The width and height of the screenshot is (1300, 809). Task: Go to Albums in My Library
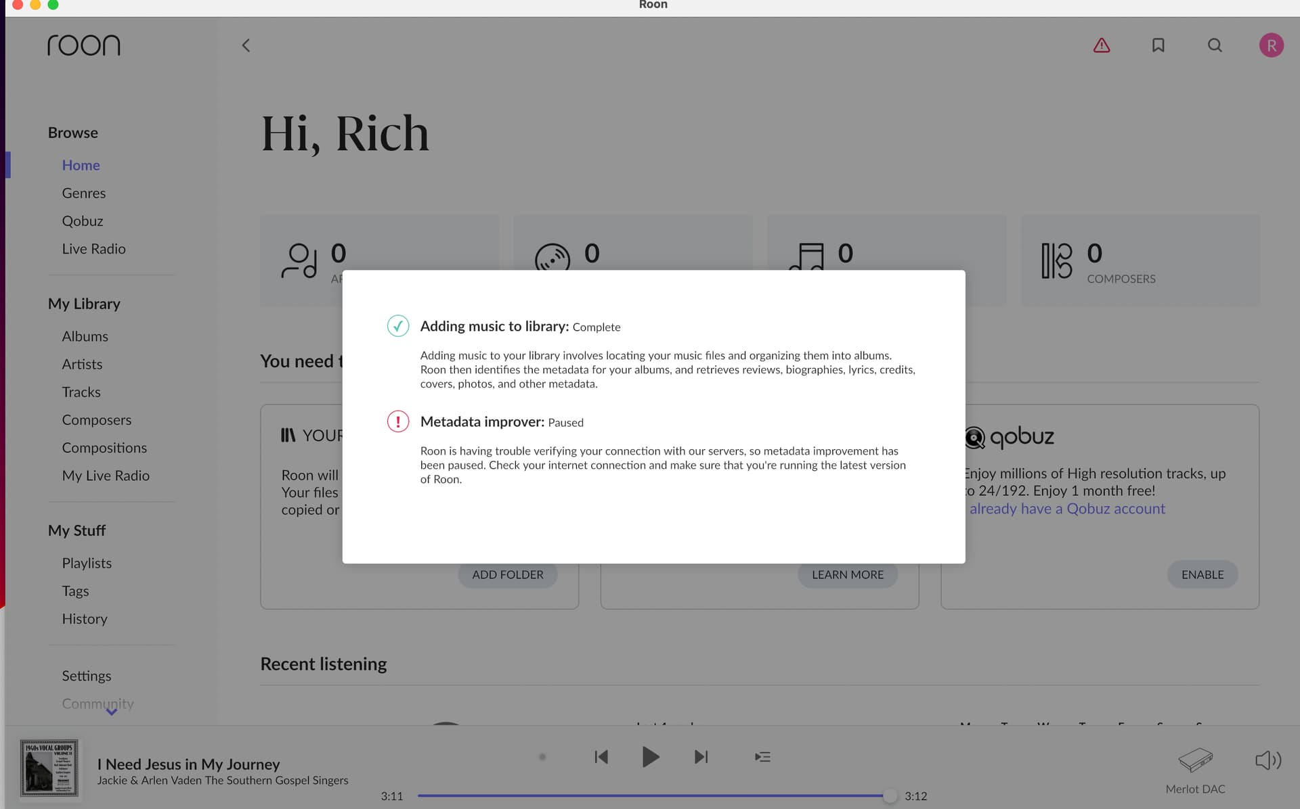[x=85, y=336]
